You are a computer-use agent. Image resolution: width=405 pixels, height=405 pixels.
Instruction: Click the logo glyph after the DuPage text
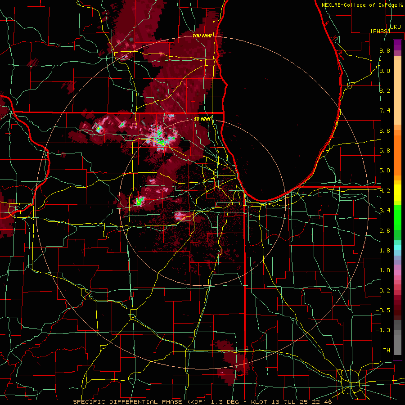pyautogui.click(x=401, y=5)
